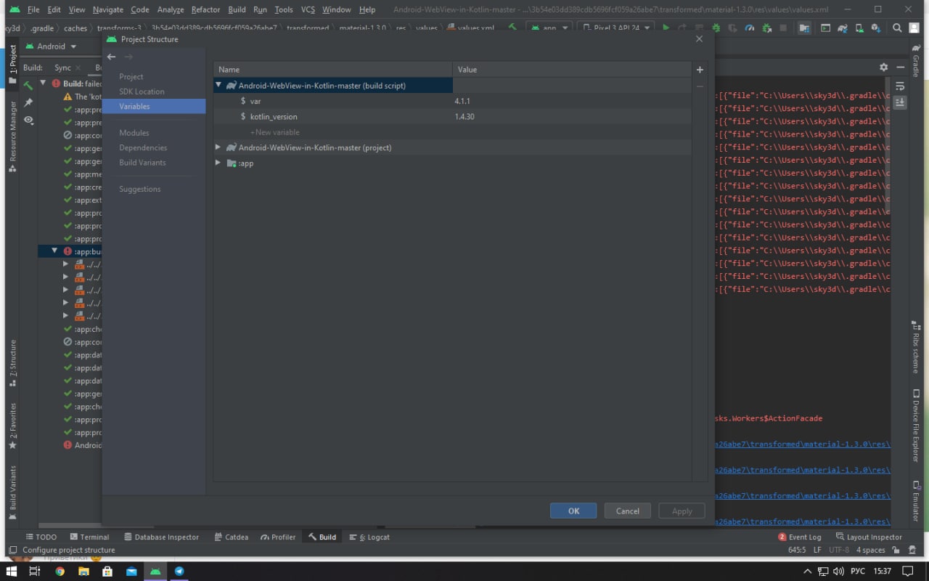Open Chrome from the Windows taskbar
The width and height of the screenshot is (929, 581).
[x=60, y=571]
